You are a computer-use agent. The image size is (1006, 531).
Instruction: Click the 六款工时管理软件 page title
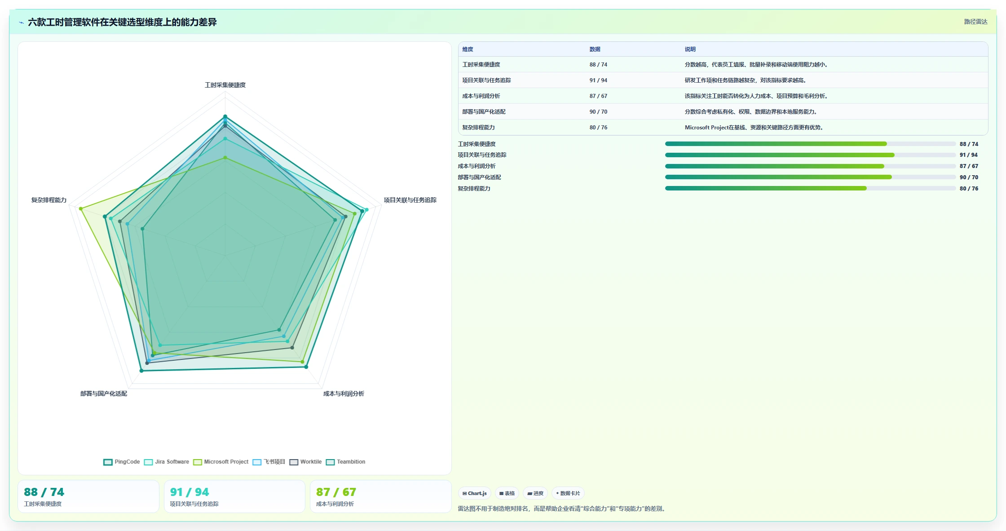point(122,22)
